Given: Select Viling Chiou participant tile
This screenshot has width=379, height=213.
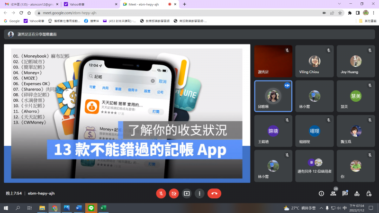Looking at the screenshot, I should coord(315,61).
